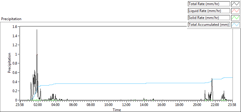Image resolution: width=241 pixels, height=112 pixels.
Task: Click the 10:00 x-axis time label
Action: point(108,105)
